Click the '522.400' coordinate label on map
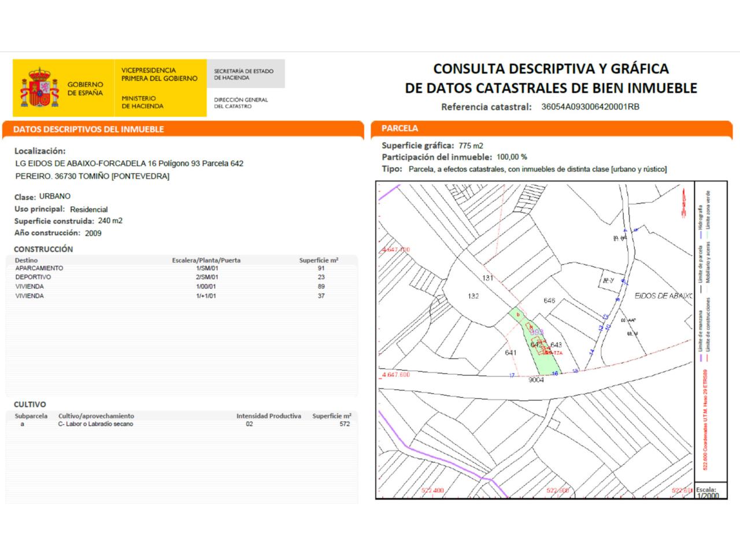Image resolution: width=740 pixels, height=555 pixels. pos(432,491)
